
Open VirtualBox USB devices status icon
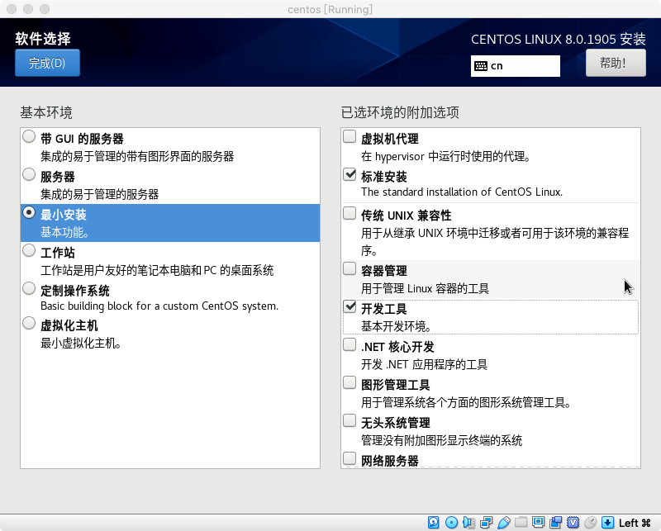504,523
